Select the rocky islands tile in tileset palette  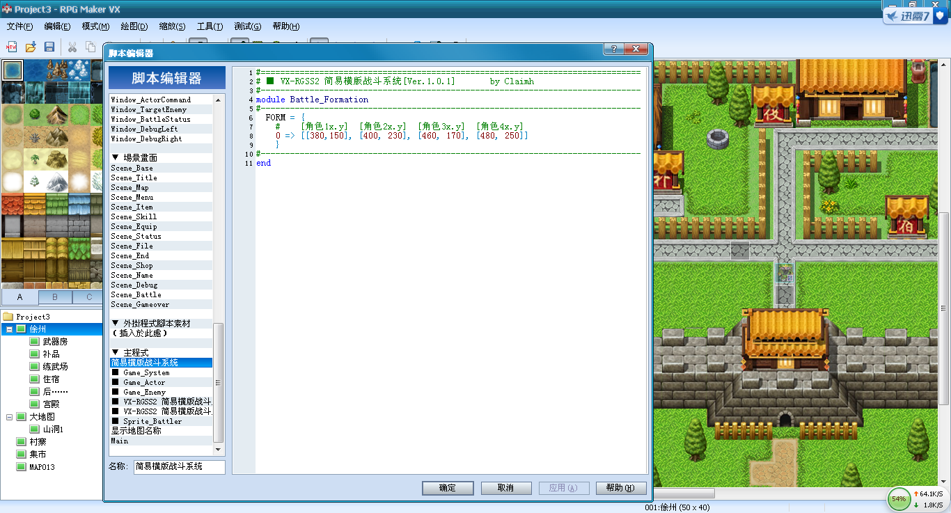56,70
